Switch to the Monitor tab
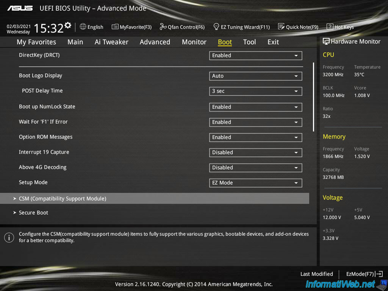Image resolution: width=388 pixels, height=291 pixels. pyautogui.click(x=194, y=42)
